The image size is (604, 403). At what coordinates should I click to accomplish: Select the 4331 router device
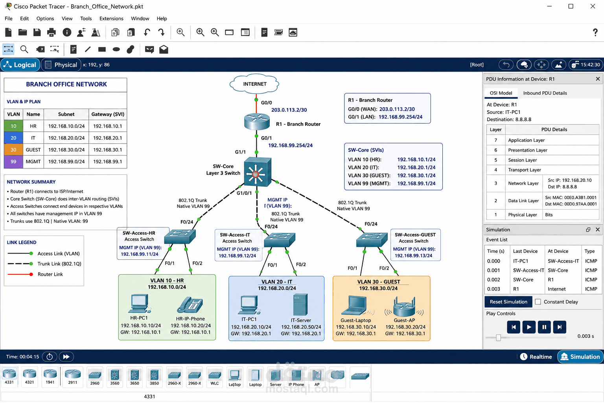click(x=9, y=376)
